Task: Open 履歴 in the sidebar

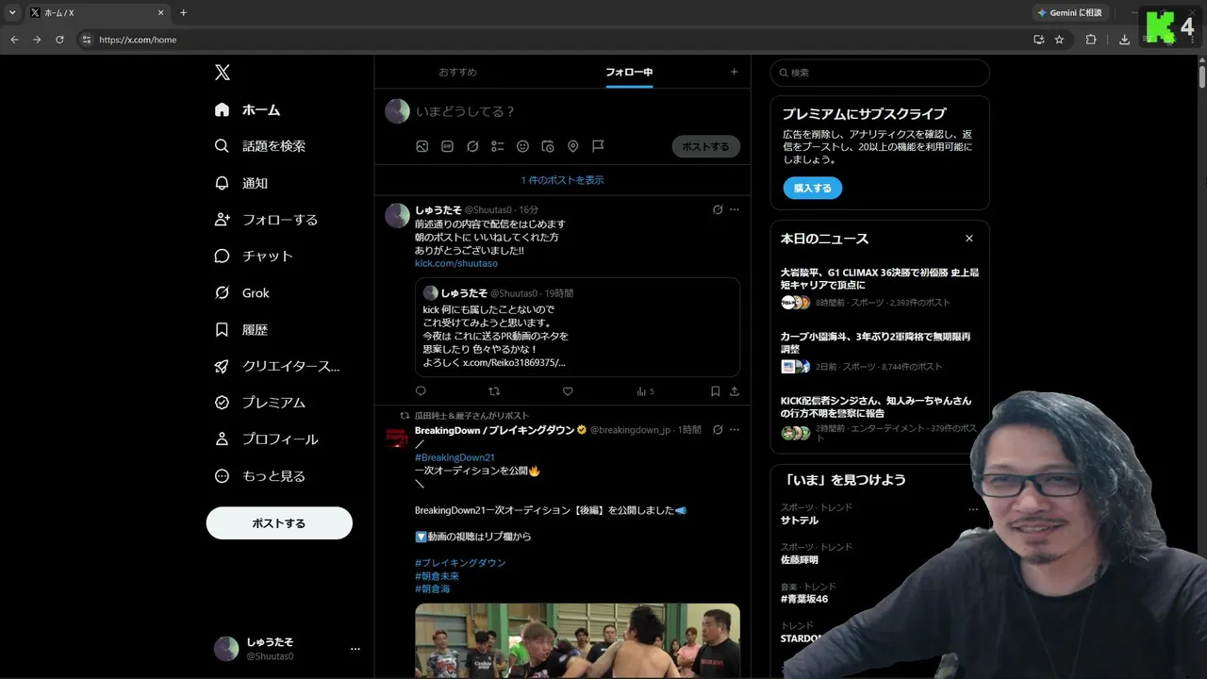Action: [x=240, y=329]
